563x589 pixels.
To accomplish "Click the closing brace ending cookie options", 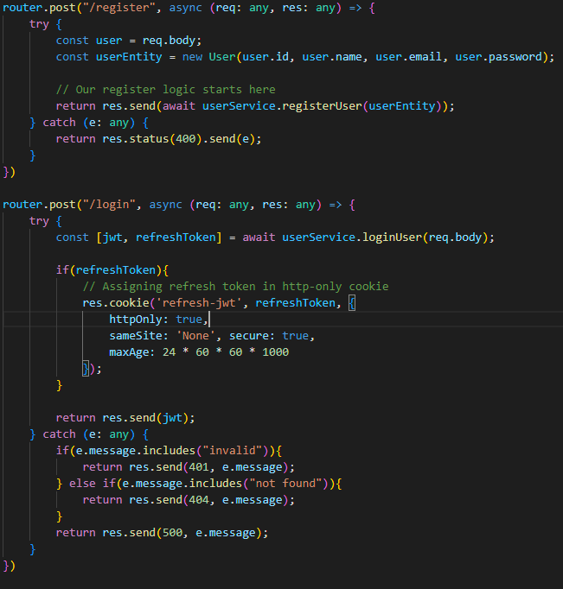I will coord(86,369).
